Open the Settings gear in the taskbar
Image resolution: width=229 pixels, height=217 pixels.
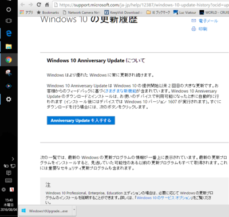(x=9, y=99)
